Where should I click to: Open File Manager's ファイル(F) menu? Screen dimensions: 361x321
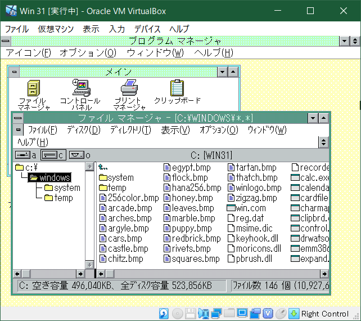point(43,130)
